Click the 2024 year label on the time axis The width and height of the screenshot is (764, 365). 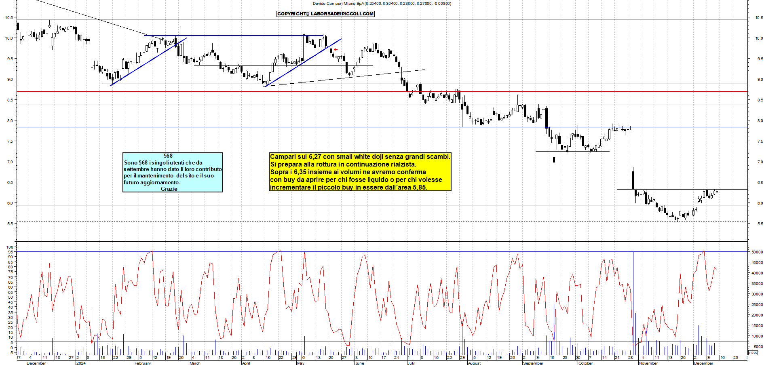(81, 363)
